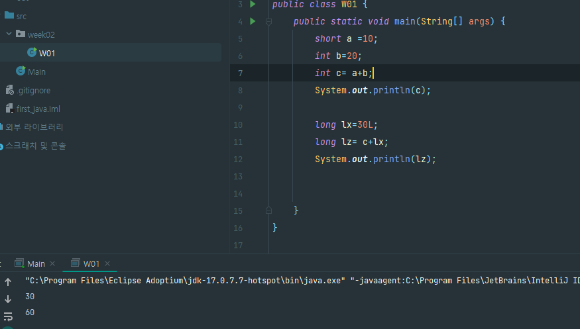Click down arrow in run console toolbar
The image size is (580, 329).
pyautogui.click(x=8, y=299)
